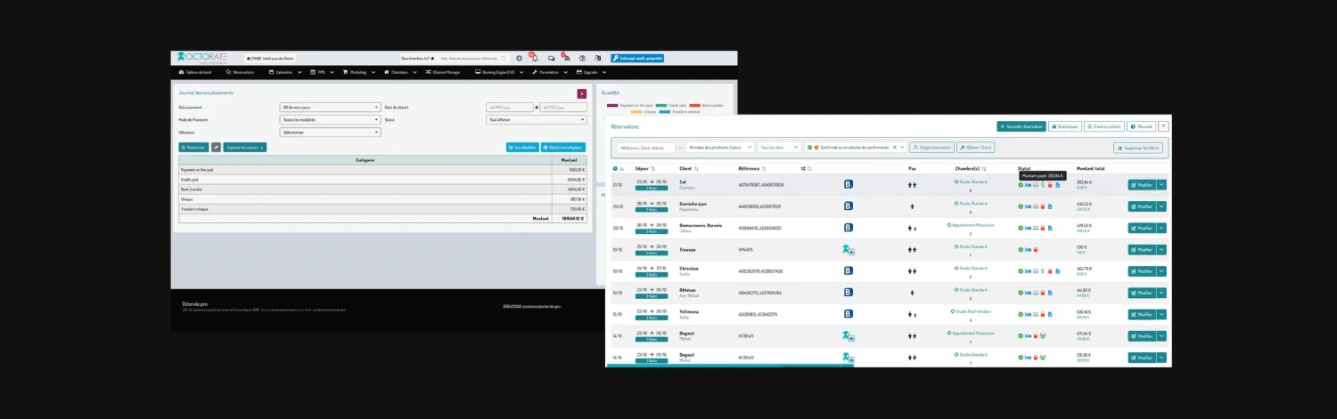Toggle the Single reservation filter
1337x419 pixels.
point(931,148)
